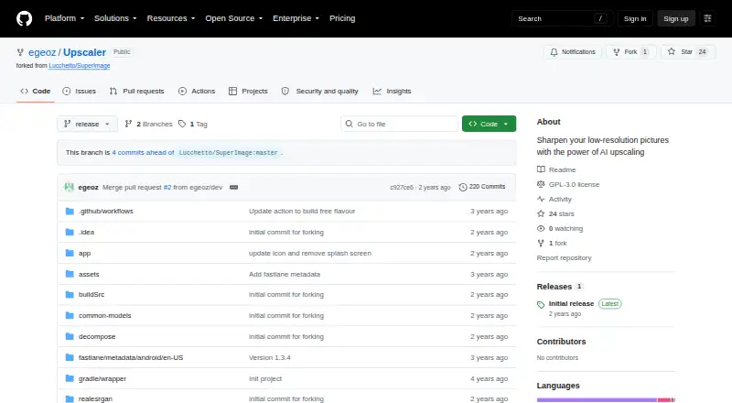Screen dimensions: 732x403
Task: Click the egeoz avatar in the commit row
Action: tap(70, 187)
